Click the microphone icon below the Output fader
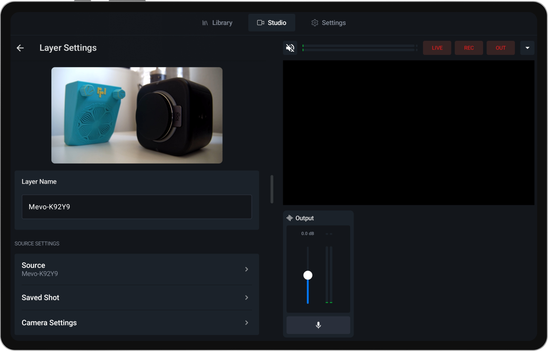 318,325
